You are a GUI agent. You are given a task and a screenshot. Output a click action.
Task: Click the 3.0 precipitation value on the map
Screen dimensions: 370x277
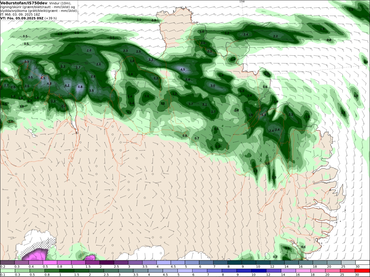(x=213, y=86)
